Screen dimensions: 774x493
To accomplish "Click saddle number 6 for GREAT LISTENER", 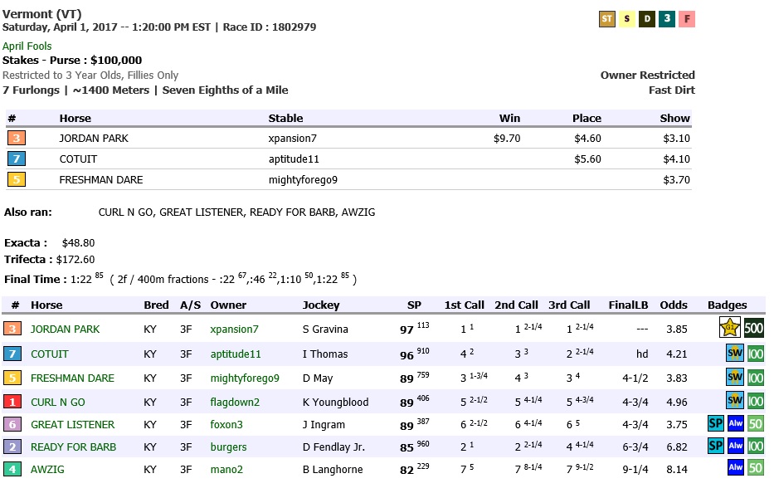I will coord(12,424).
